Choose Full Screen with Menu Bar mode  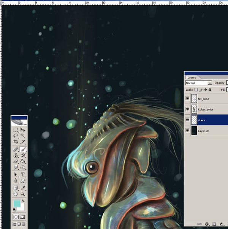click(x=19, y=224)
